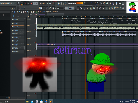Toggle the metronome button in the recording panel
The image size is (138, 103).
41,4
